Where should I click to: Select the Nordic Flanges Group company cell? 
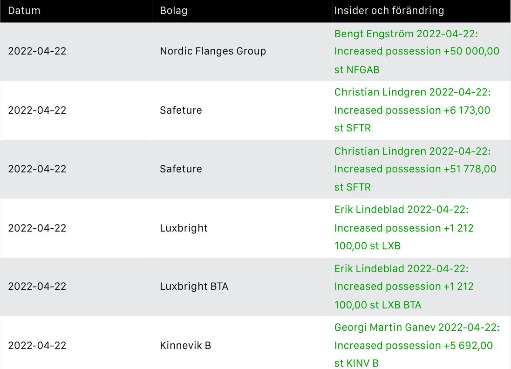(213, 51)
